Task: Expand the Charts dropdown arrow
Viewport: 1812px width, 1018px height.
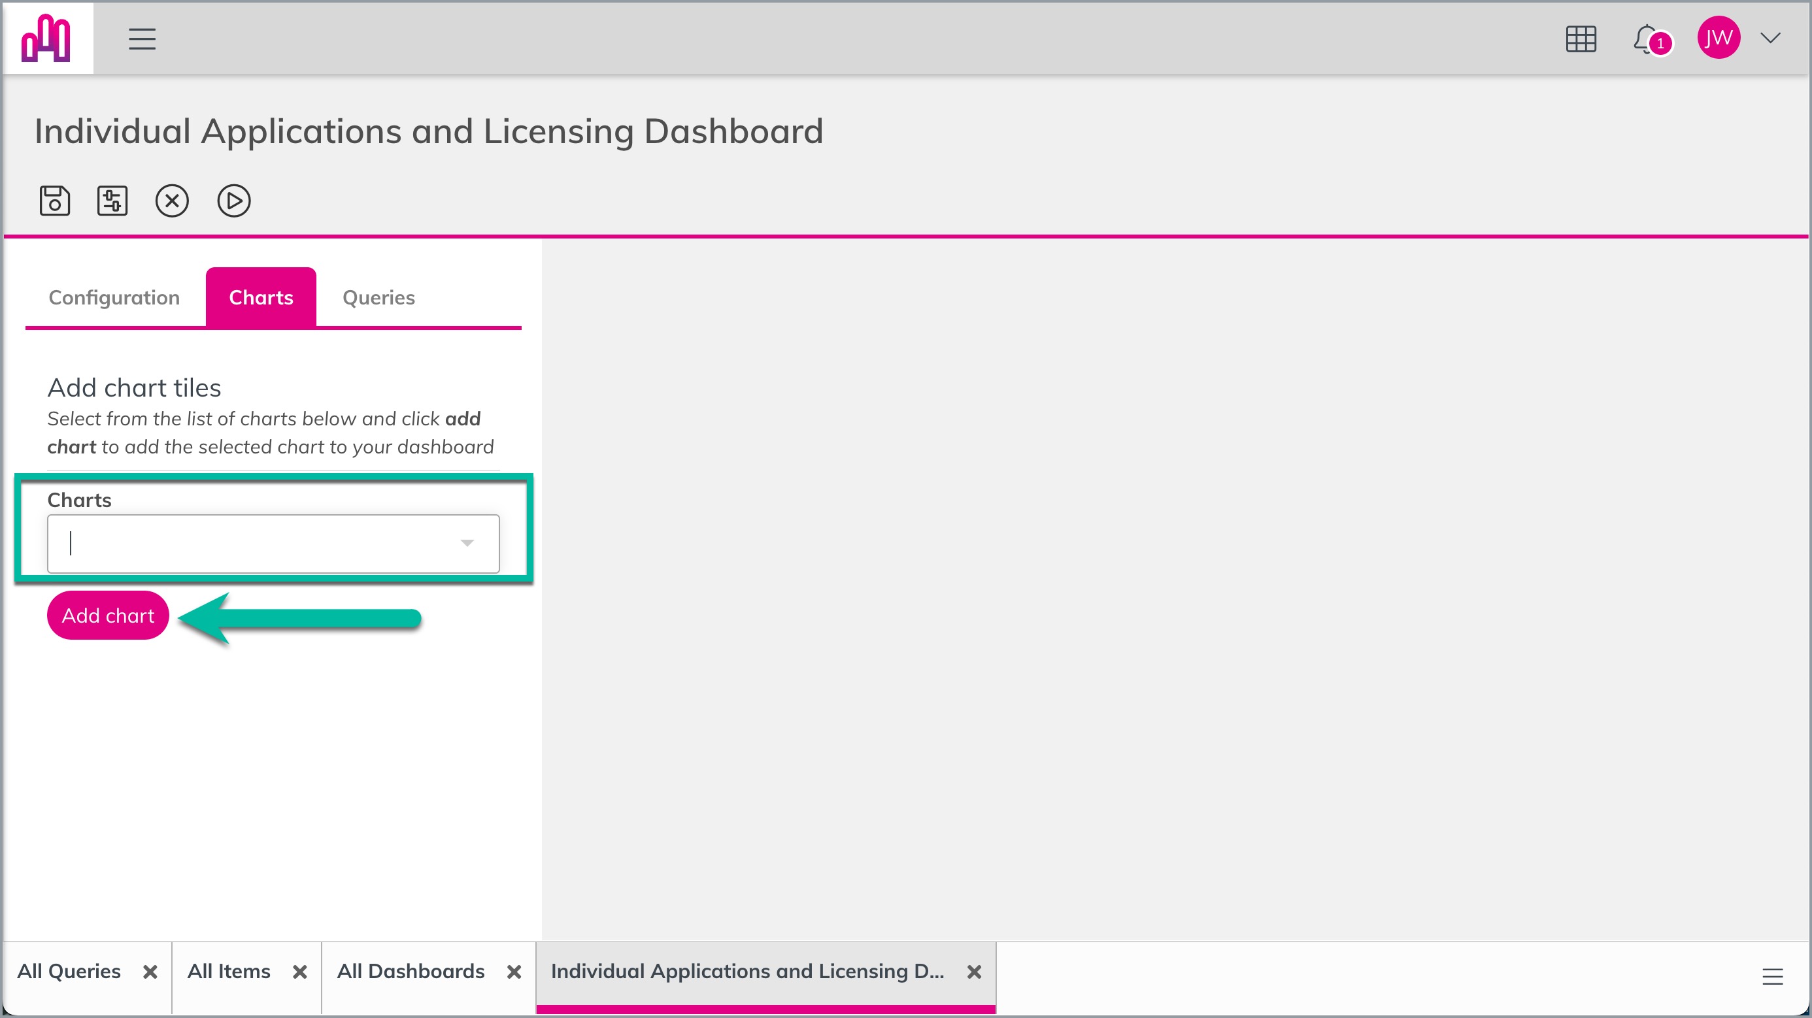Action: pos(467,543)
